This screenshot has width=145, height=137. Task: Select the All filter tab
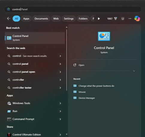16,19
